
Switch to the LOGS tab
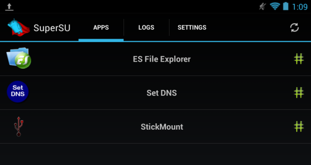146,27
